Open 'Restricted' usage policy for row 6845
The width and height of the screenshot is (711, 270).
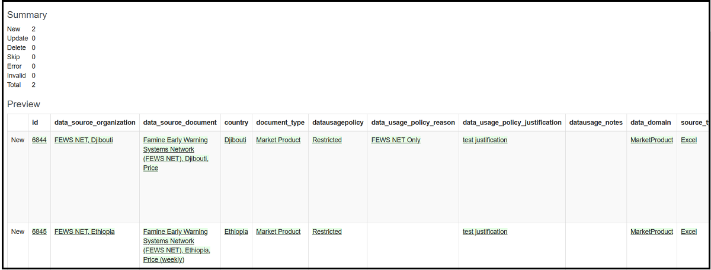tap(327, 232)
